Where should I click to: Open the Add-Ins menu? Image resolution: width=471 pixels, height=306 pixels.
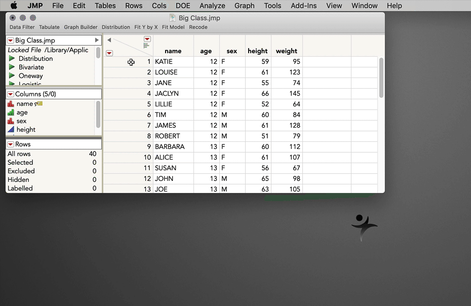click(x=304, y=6)
